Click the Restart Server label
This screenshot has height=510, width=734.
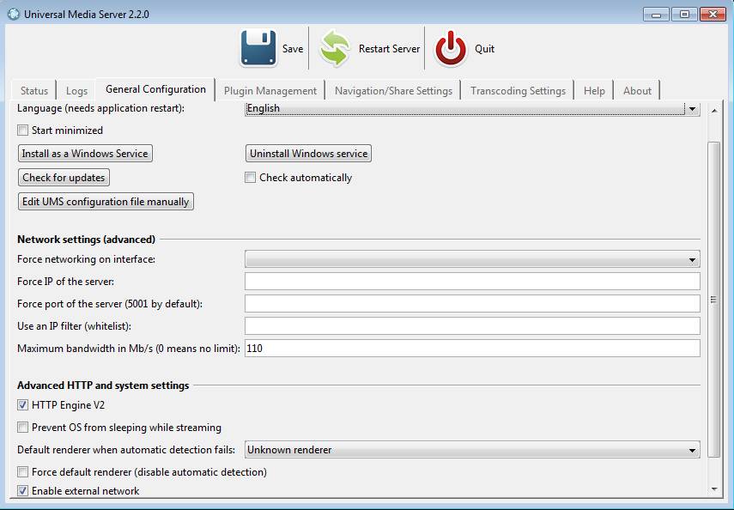[x=390, y=49]
